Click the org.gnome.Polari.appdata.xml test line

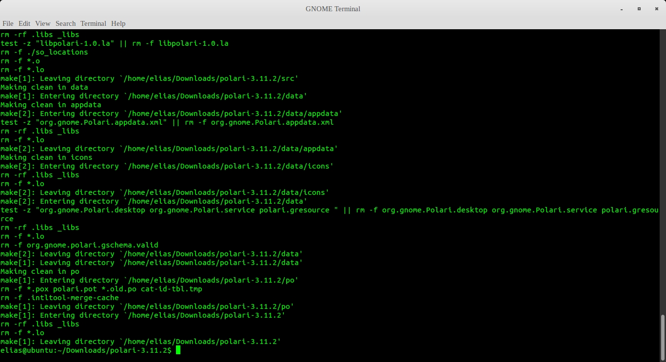(x=167, y=122)
